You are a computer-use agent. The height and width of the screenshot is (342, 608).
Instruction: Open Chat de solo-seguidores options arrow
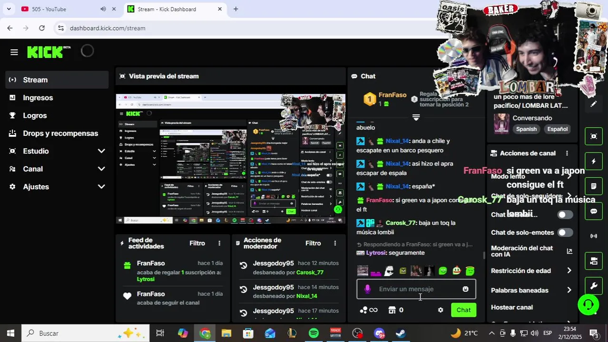pos(569,196)
